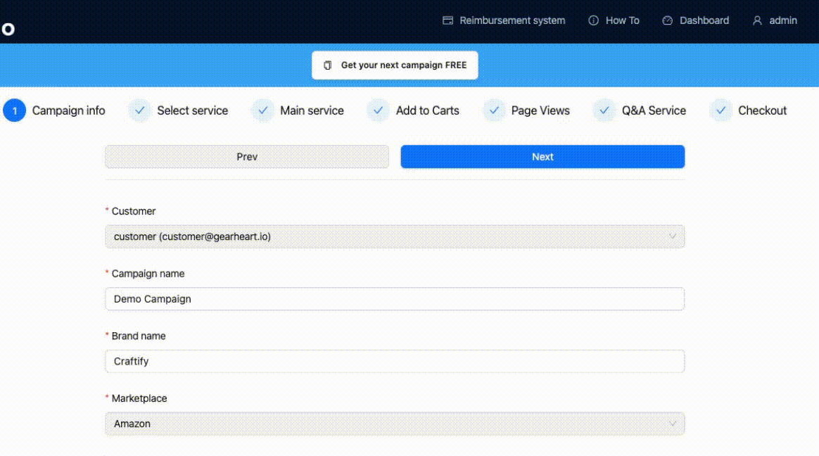Click the Customer field label

pyautogui.click(x=134, y=211)
